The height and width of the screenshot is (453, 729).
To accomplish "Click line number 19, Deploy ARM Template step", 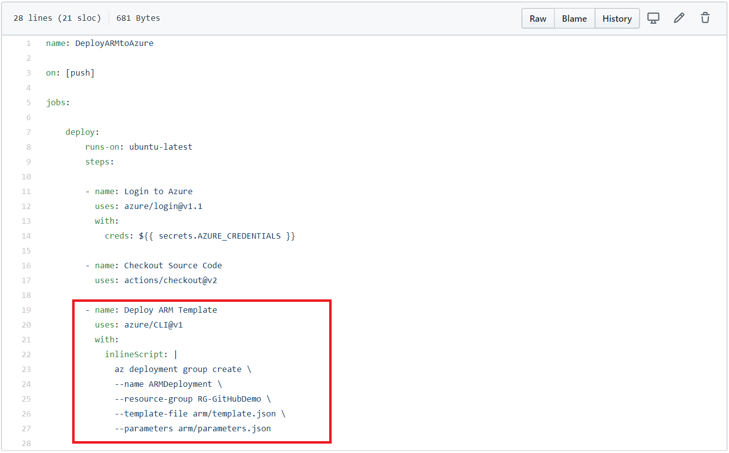I will (26, 310).
